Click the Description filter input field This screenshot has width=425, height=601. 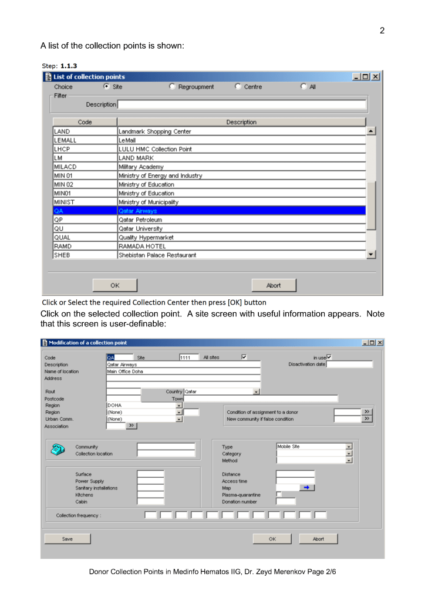pos(241,104)
